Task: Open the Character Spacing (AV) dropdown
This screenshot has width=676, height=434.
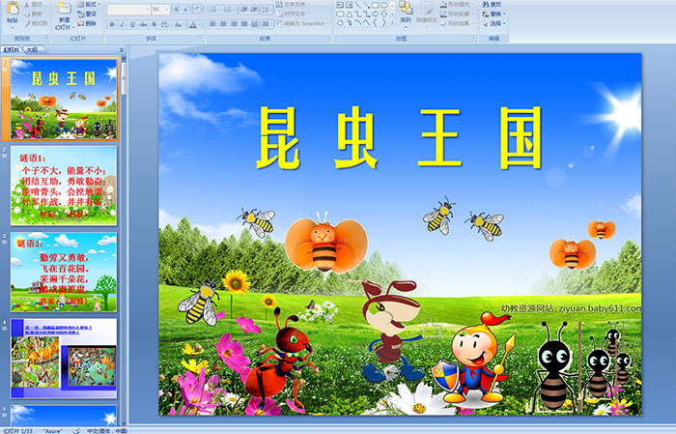Action: 165,24
